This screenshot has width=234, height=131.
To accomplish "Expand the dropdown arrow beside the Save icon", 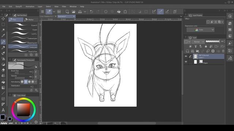I will click(x=85, y=12).
